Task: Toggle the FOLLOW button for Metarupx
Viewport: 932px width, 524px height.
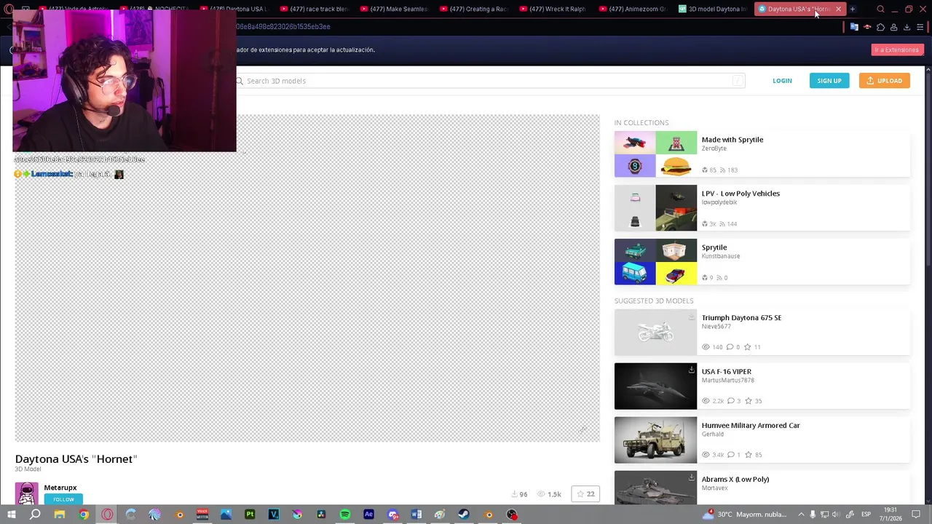Action: pos(63,499)
